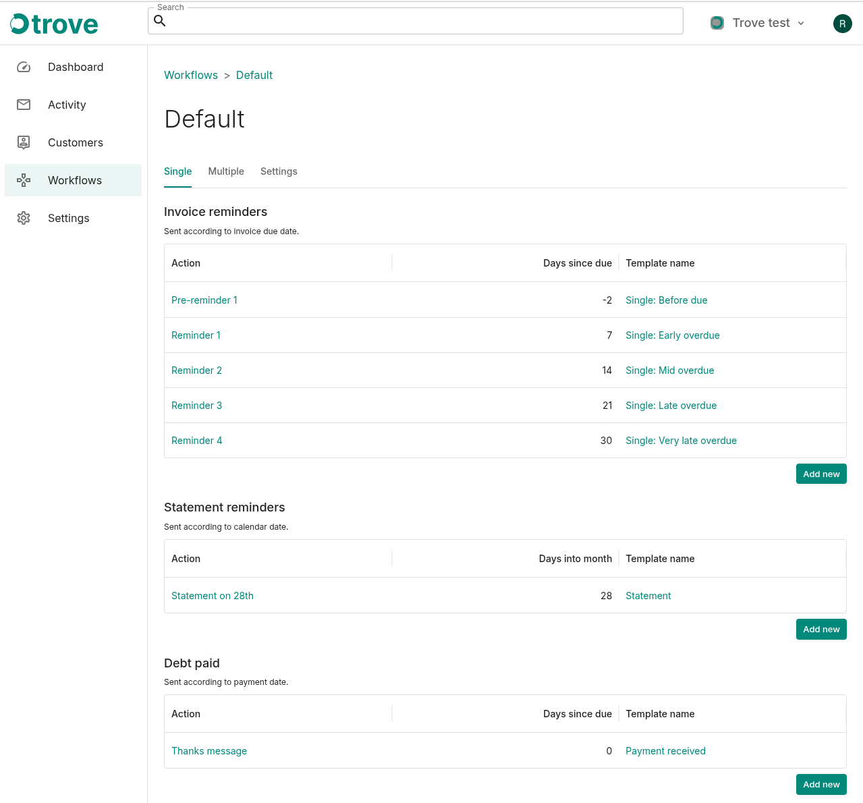
Task: Switch to the Multiple tab
Action: click(225, 171)
